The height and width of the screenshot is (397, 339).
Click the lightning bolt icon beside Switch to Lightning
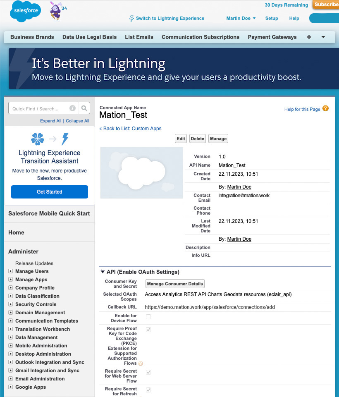[x=131, y=18]
